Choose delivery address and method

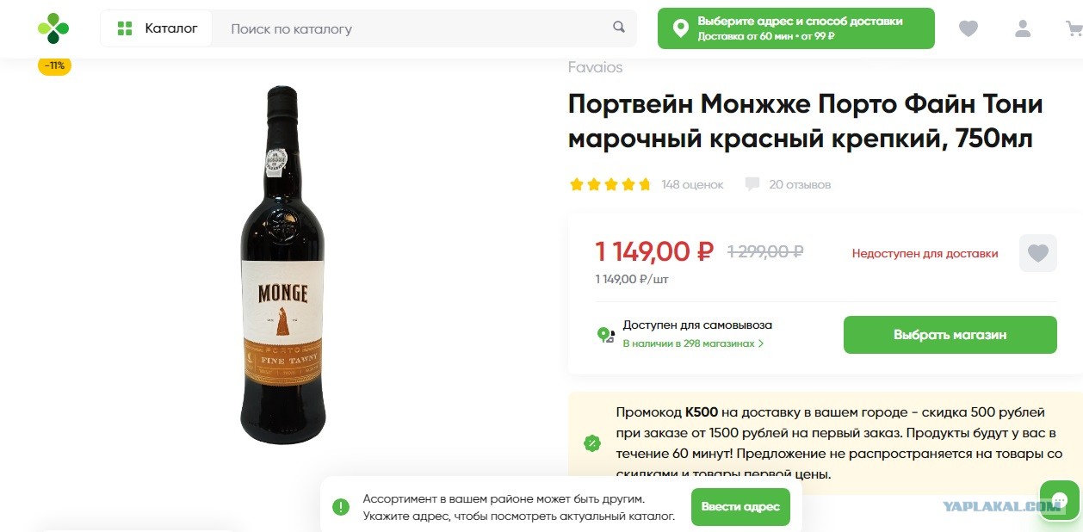pos(795,28)
